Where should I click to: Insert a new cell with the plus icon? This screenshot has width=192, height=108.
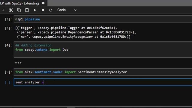pyautogui.click(x=3, y=10)
